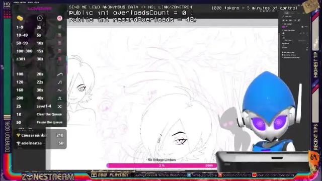Click the pink toy icon header
The height and width of the screenshot is (181, 322).
coord(59,18)
